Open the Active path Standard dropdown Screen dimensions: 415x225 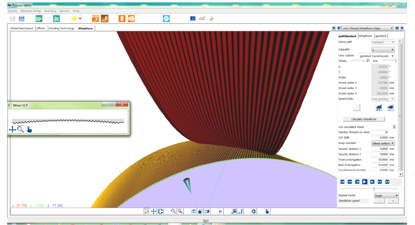point(383,42)
